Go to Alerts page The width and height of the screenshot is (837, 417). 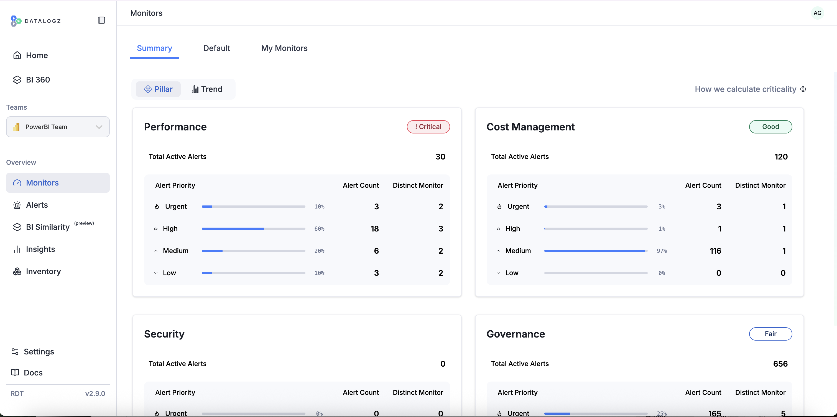(37, 205)
